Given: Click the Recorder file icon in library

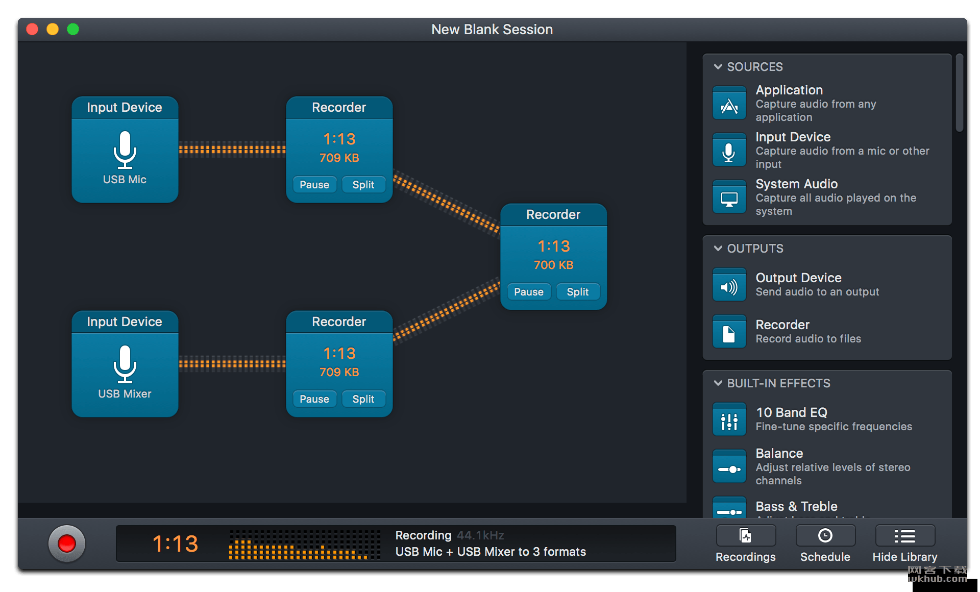Looking at the screenshot, I should pos(729,332).
